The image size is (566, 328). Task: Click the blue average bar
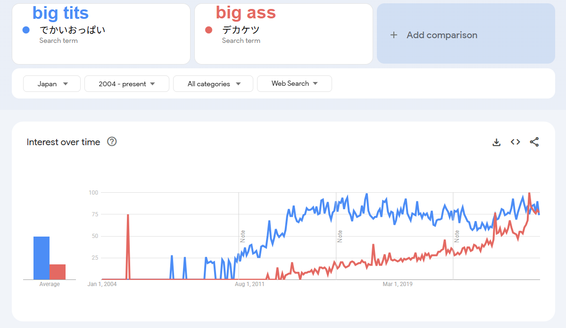point(42,258)
